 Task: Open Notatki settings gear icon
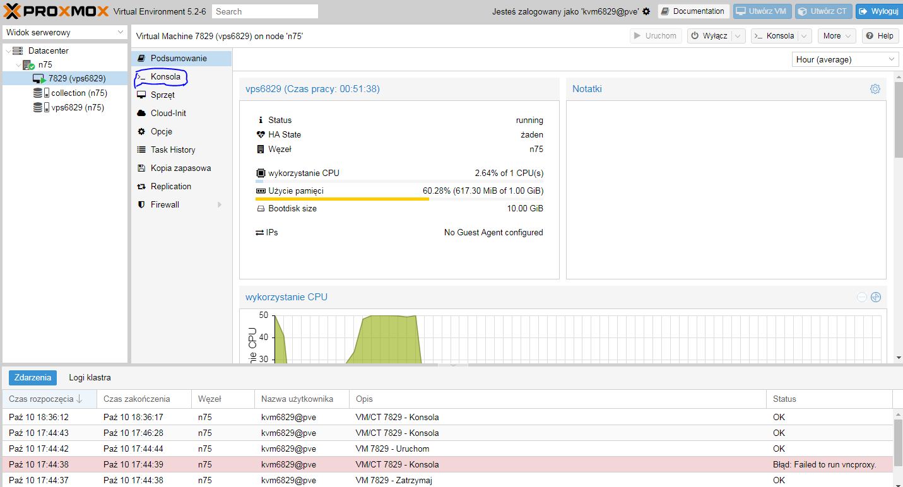[x=875, y=89]
